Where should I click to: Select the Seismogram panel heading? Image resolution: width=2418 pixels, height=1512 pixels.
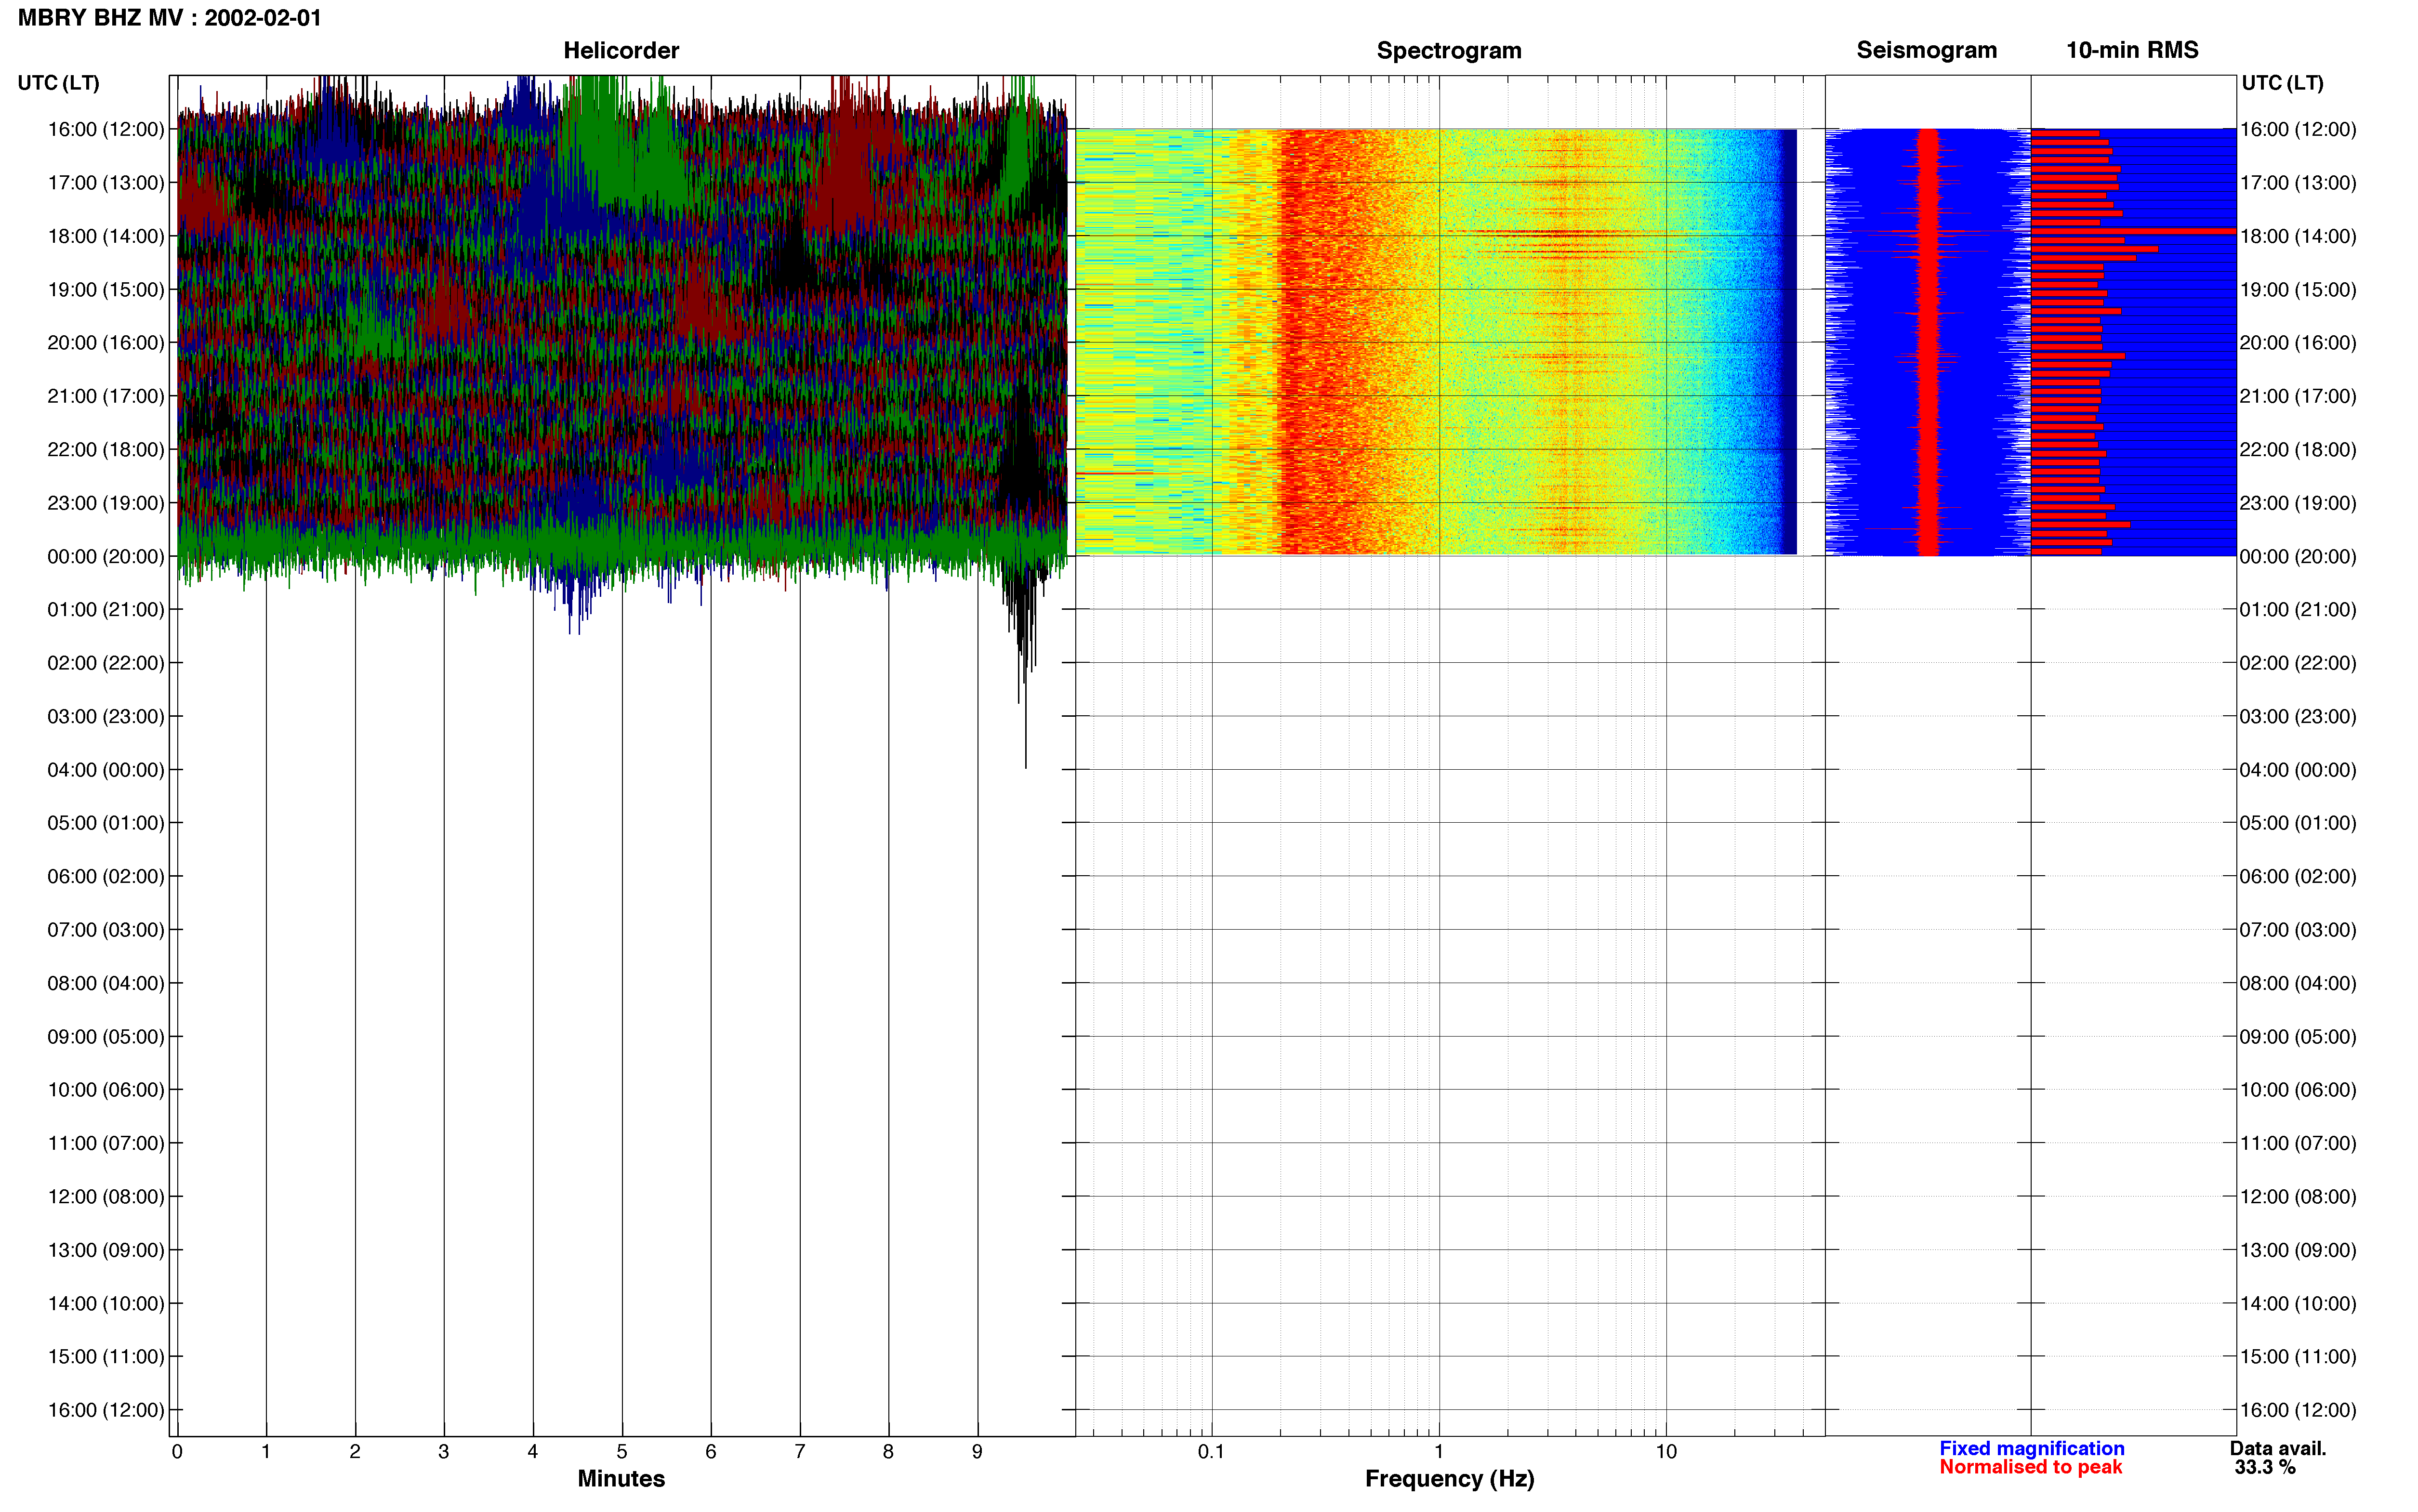[1926, 50]
